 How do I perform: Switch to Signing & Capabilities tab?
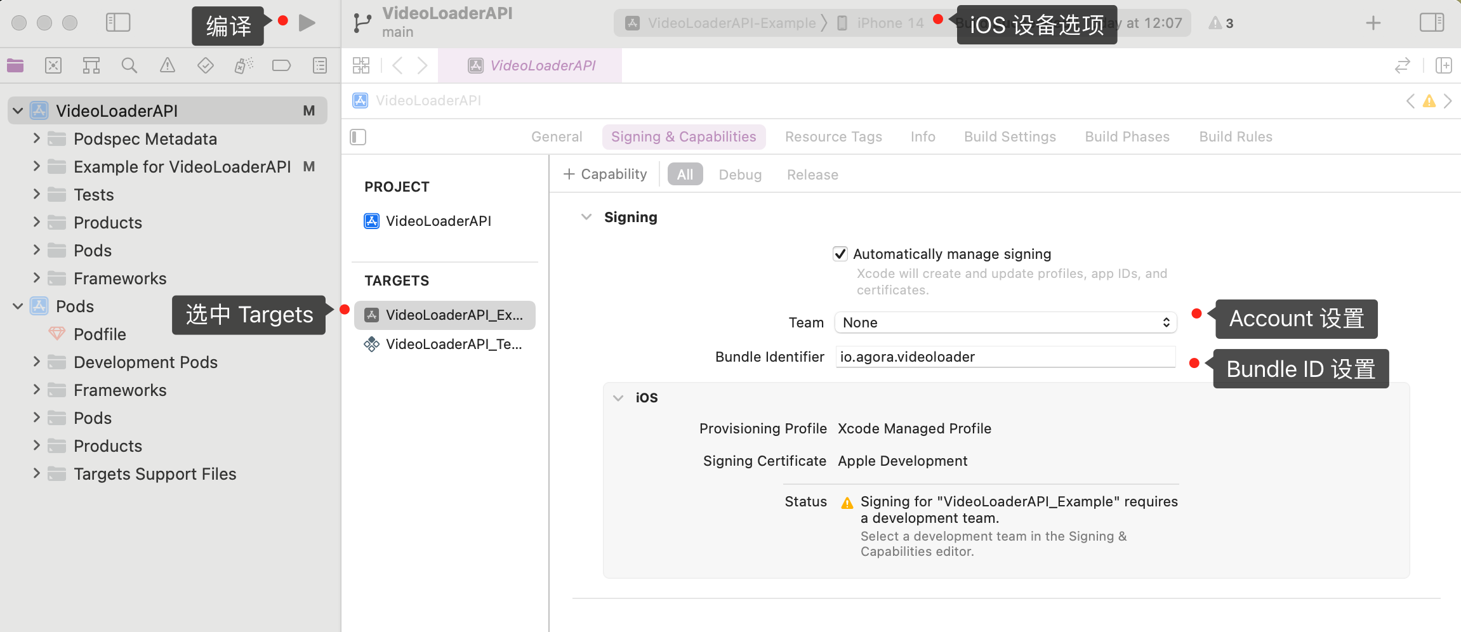point(684,137)
